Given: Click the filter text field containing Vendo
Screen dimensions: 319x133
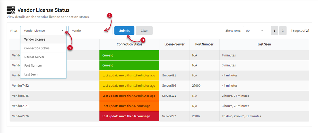Looking at the screenshot, I should pos(90,30).
